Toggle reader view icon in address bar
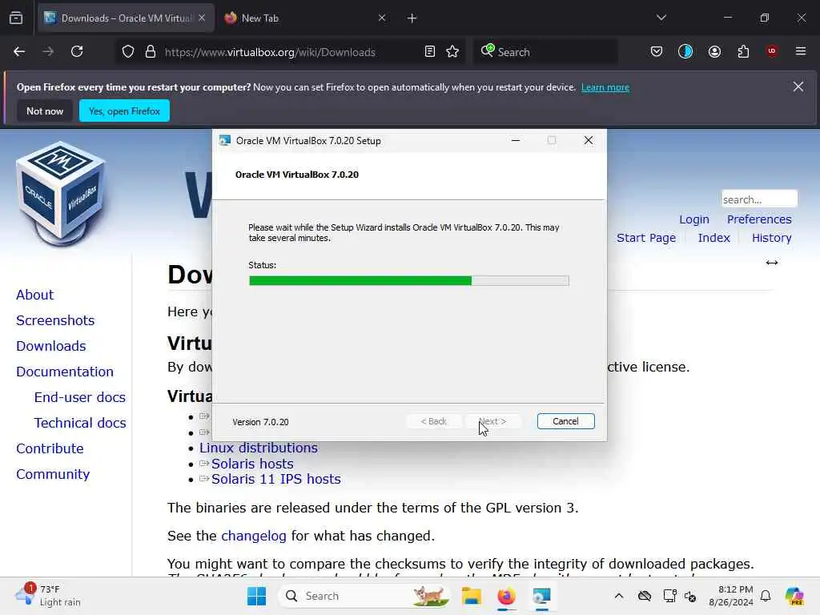The image size is (820, 615). 430,51
